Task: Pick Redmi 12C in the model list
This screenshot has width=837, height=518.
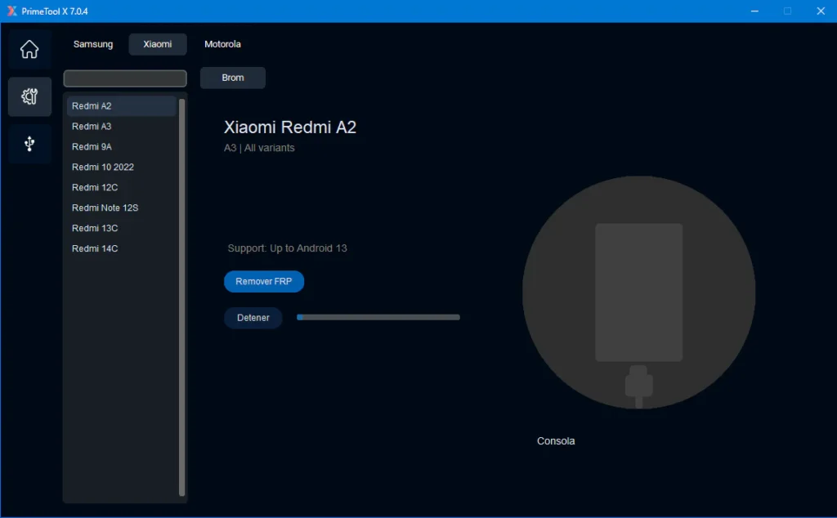Action: click(x=121, y=187)
